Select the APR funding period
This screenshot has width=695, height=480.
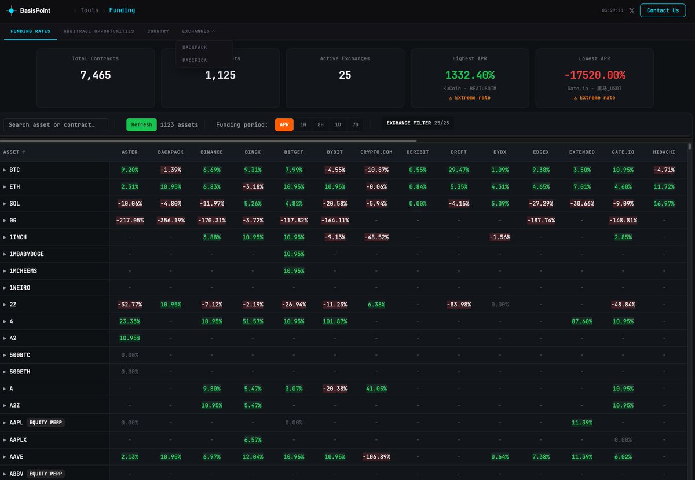point(284,124)
